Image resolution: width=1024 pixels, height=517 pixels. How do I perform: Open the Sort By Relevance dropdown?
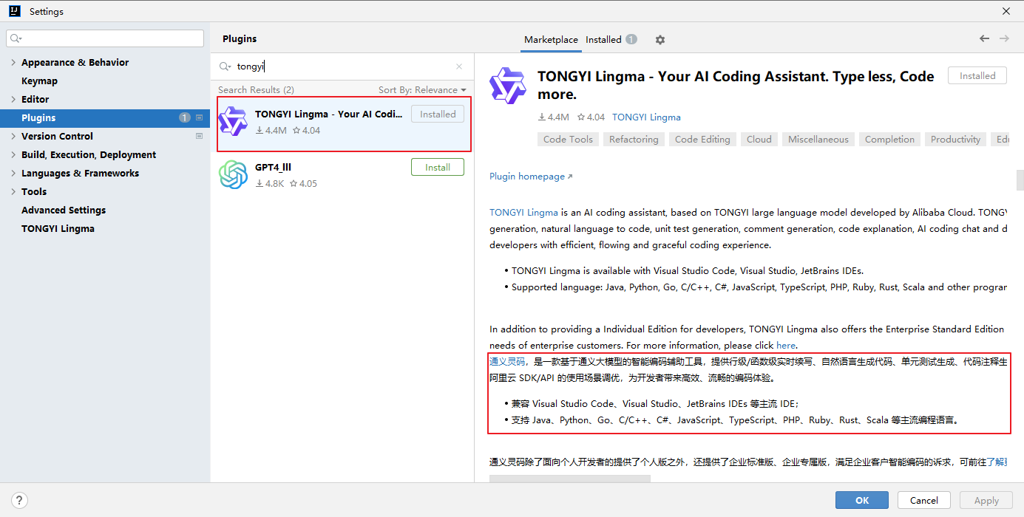click(x=422, y=90)
